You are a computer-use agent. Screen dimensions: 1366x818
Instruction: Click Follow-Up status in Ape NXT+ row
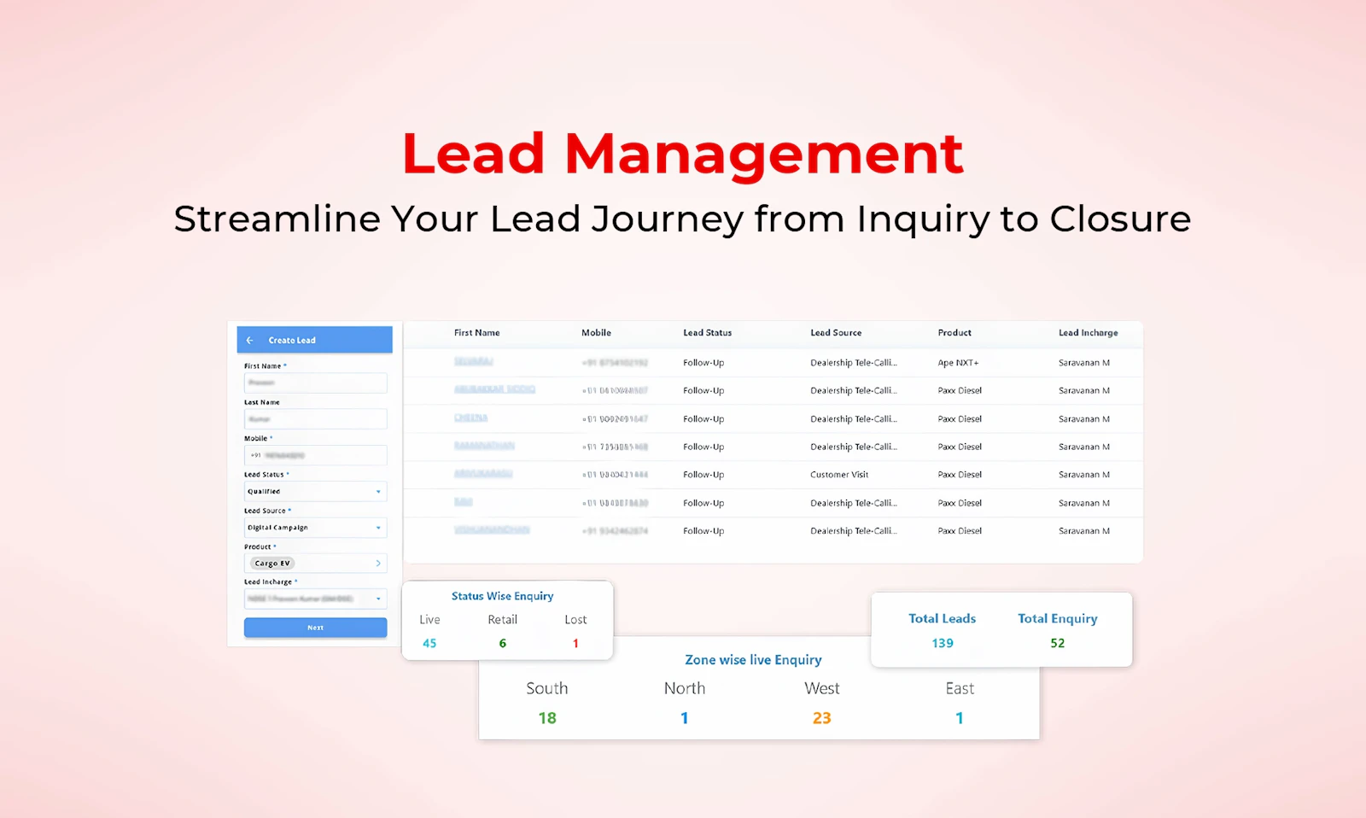[x=703, y=363]
